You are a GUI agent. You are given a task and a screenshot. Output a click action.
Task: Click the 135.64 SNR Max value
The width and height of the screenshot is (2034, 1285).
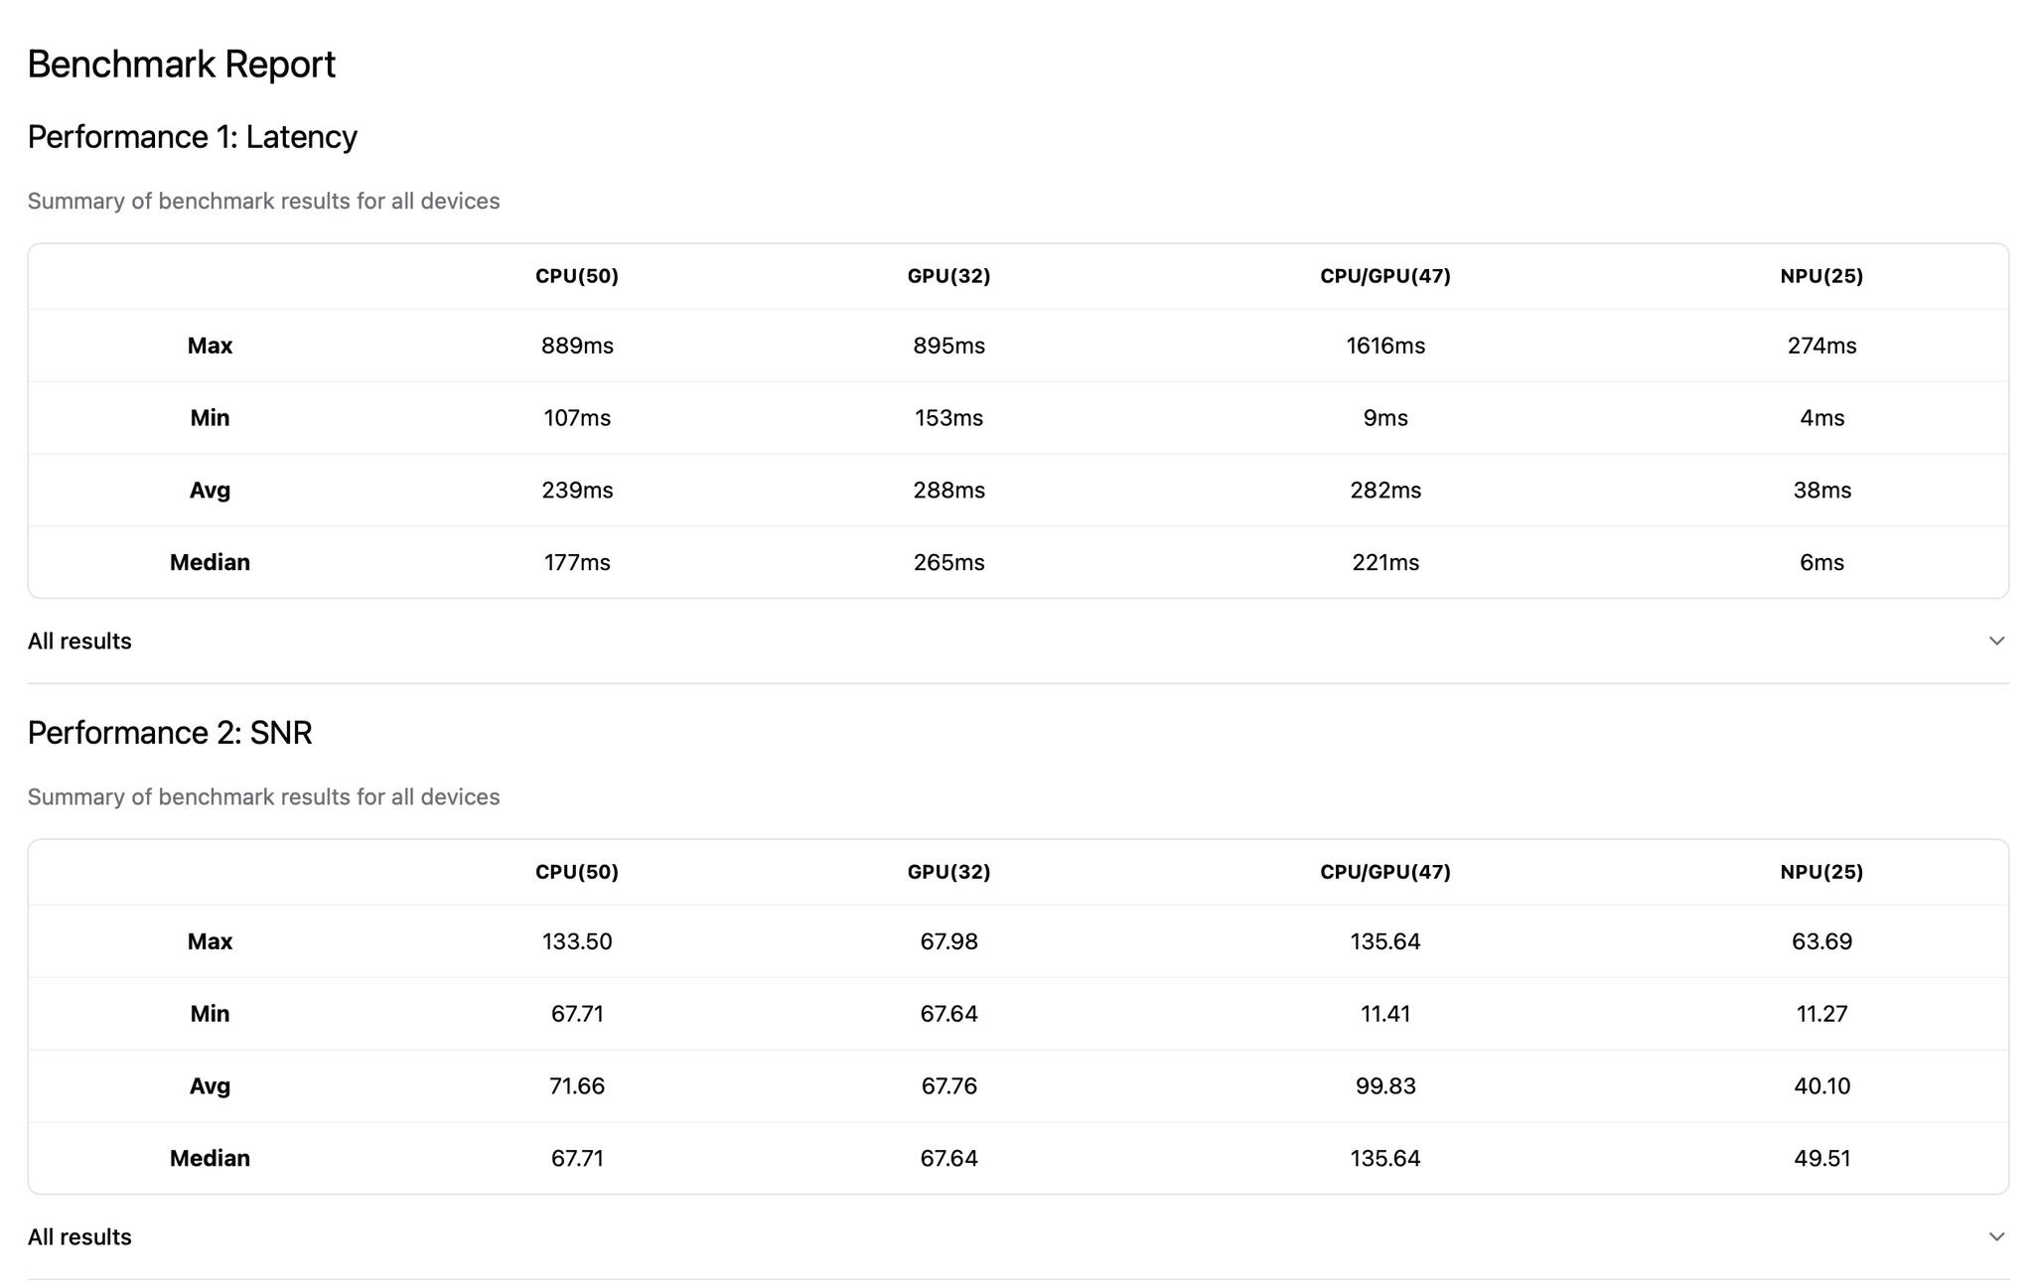point(1384,941)
